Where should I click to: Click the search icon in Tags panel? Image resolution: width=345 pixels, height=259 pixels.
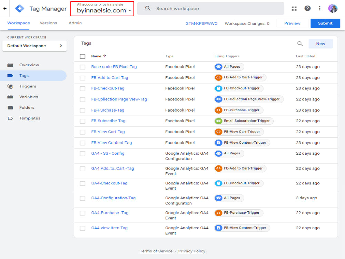point(300,44)
